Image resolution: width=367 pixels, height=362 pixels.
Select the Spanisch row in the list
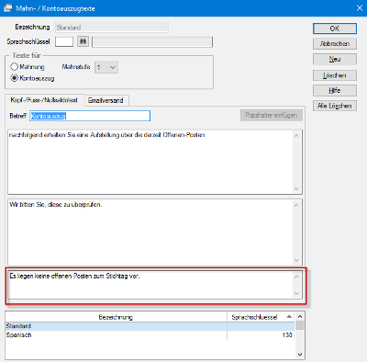[x=150, y=335]
